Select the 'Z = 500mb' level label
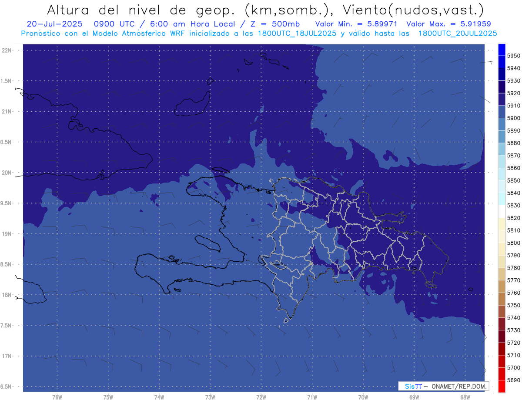The height and width of the screenshot is (403, 522). (x=275, y=24)
